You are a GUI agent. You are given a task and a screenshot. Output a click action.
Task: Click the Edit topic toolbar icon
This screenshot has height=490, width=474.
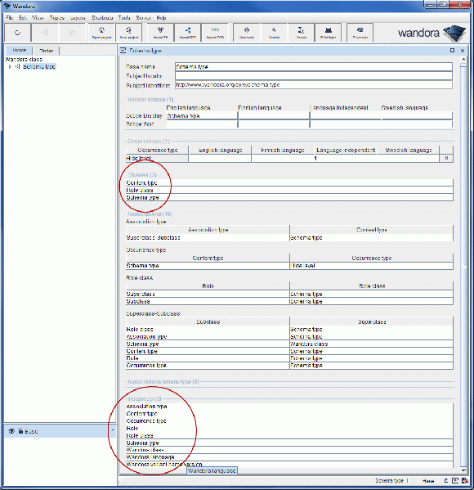click(x=329, y=33)
